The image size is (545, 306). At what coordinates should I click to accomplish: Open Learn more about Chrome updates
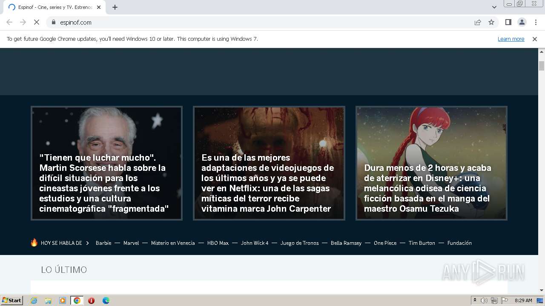tap(511, 39)
